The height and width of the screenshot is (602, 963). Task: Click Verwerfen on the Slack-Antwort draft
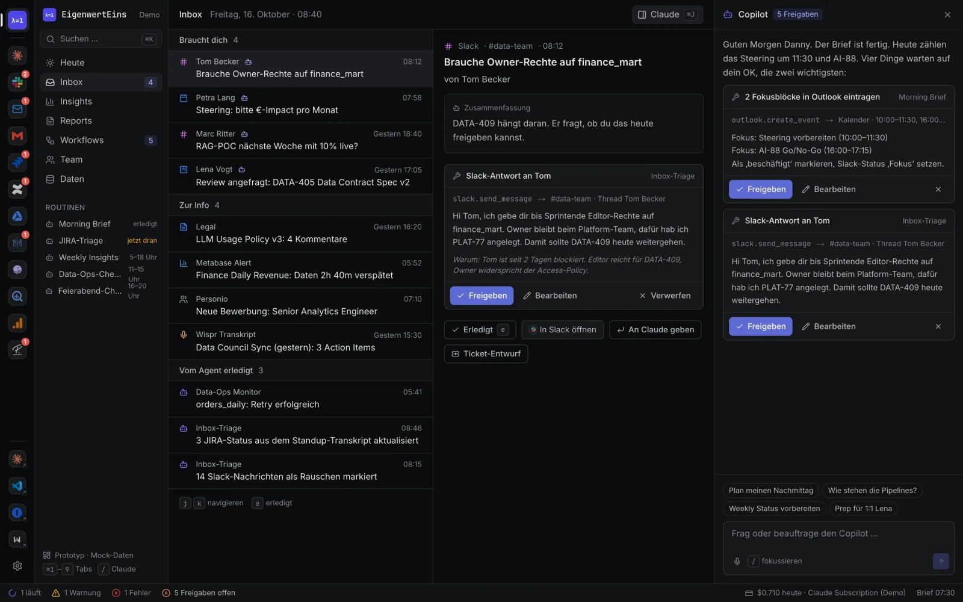click(664, 296)
